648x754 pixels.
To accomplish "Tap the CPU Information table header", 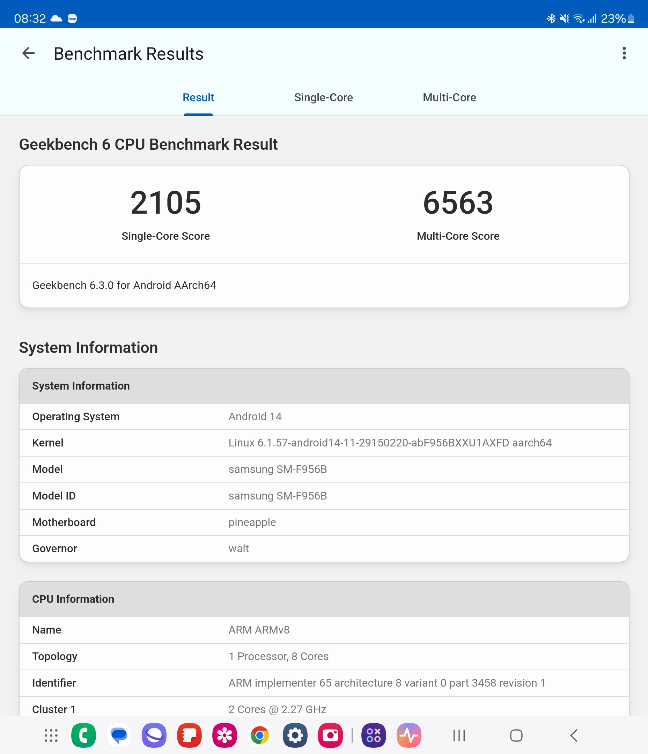I will pos(324,599).
